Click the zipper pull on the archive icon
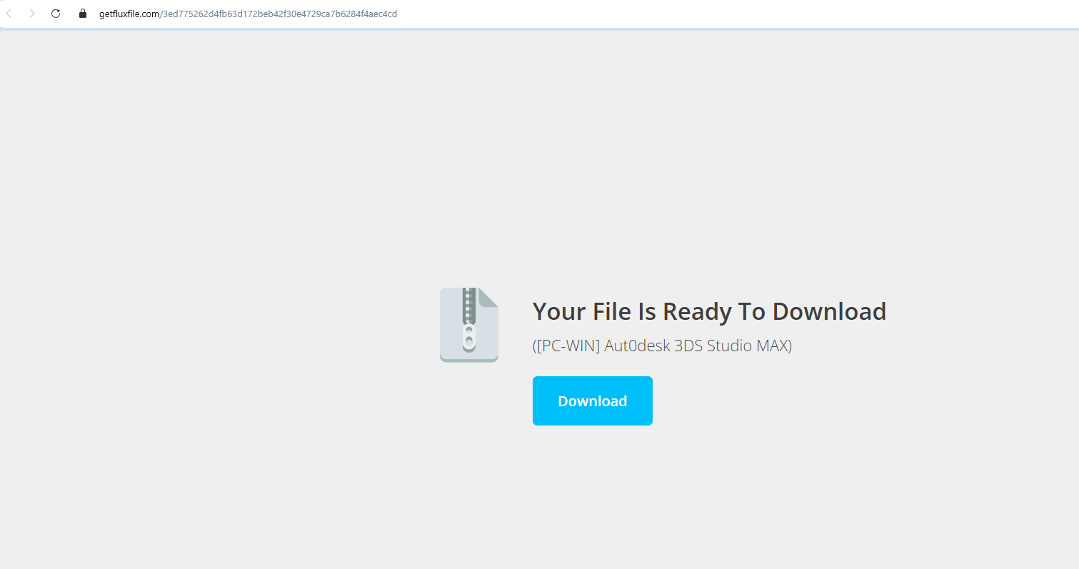The height and width of the screenshot is (569, 1079). [468, 337]
